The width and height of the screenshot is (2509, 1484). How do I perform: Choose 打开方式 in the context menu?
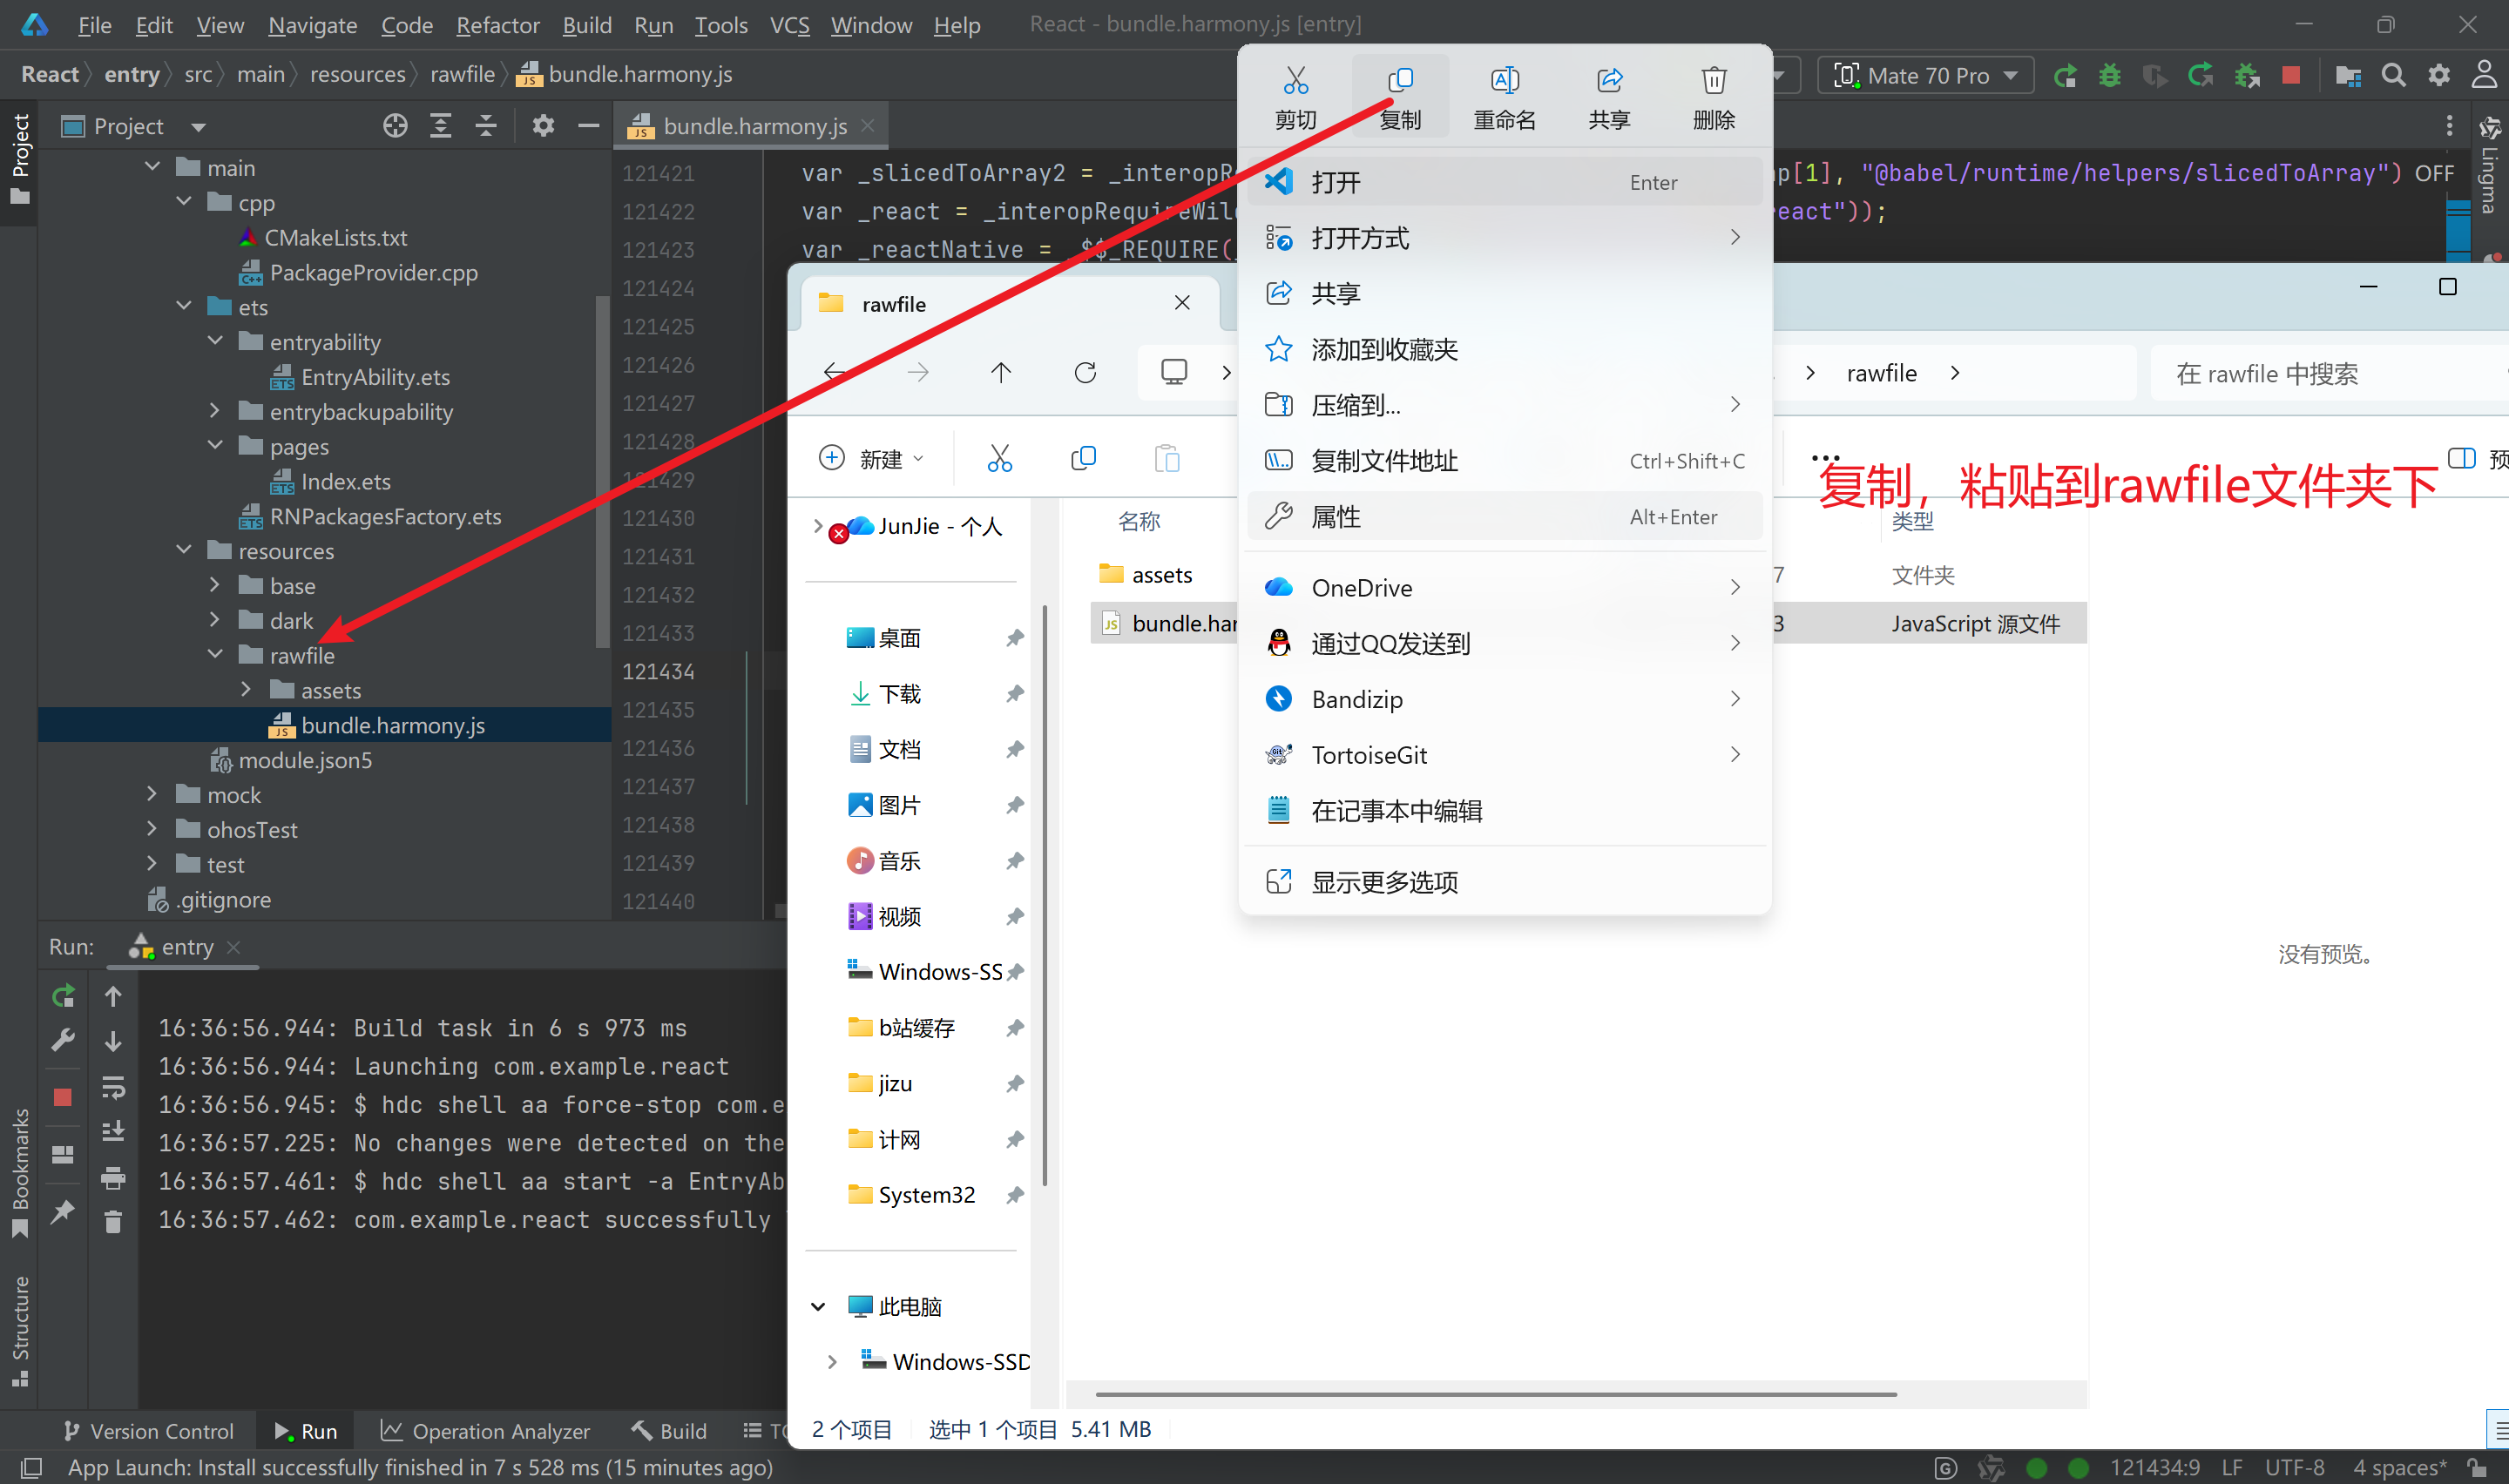click(1360, 238)
